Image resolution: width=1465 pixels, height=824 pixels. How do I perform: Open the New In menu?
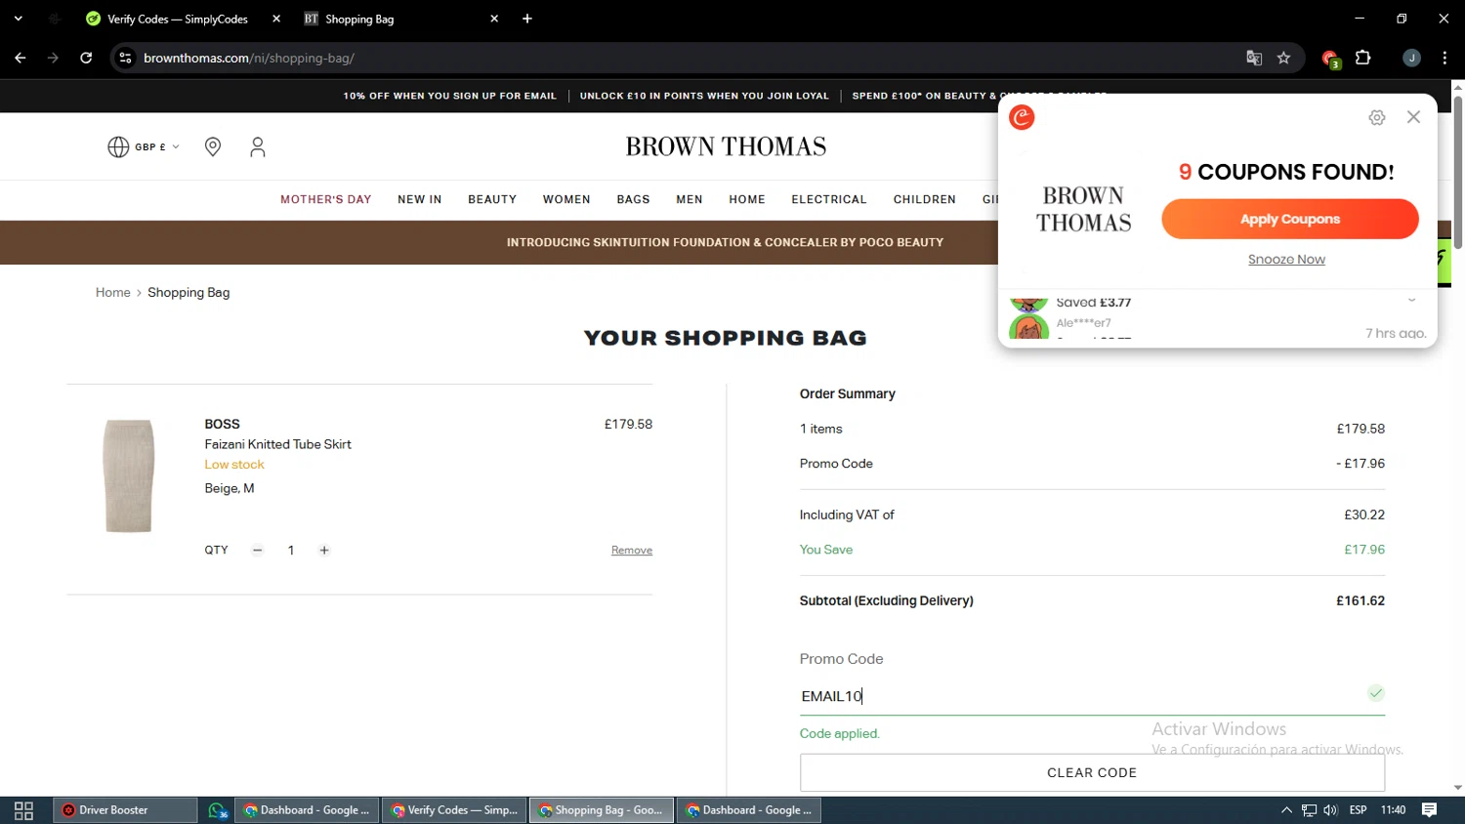420,199
